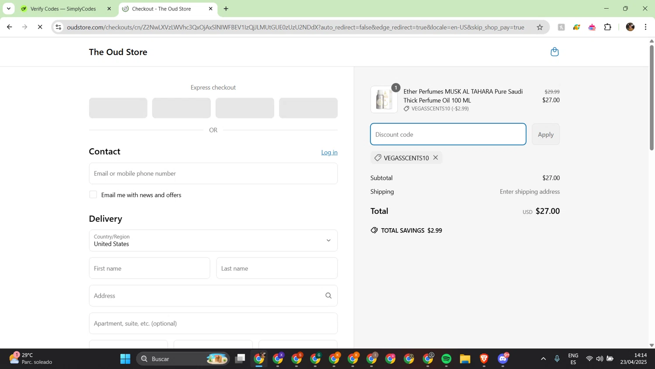Click the Wi-Fi network tray icon

[x=589, y=359]
